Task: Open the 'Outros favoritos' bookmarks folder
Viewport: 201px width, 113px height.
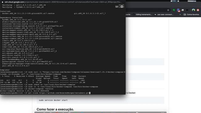Action: click(191, 14)
